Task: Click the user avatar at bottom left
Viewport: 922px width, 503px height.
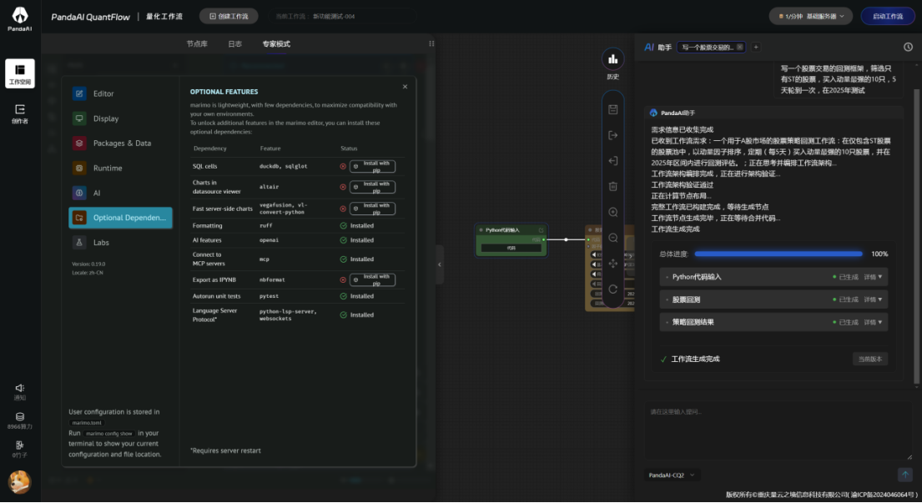Action: [x=20, y=482]
